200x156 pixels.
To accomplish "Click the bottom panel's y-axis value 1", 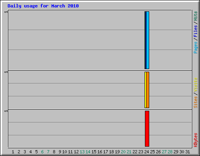I will click(6, 111).
